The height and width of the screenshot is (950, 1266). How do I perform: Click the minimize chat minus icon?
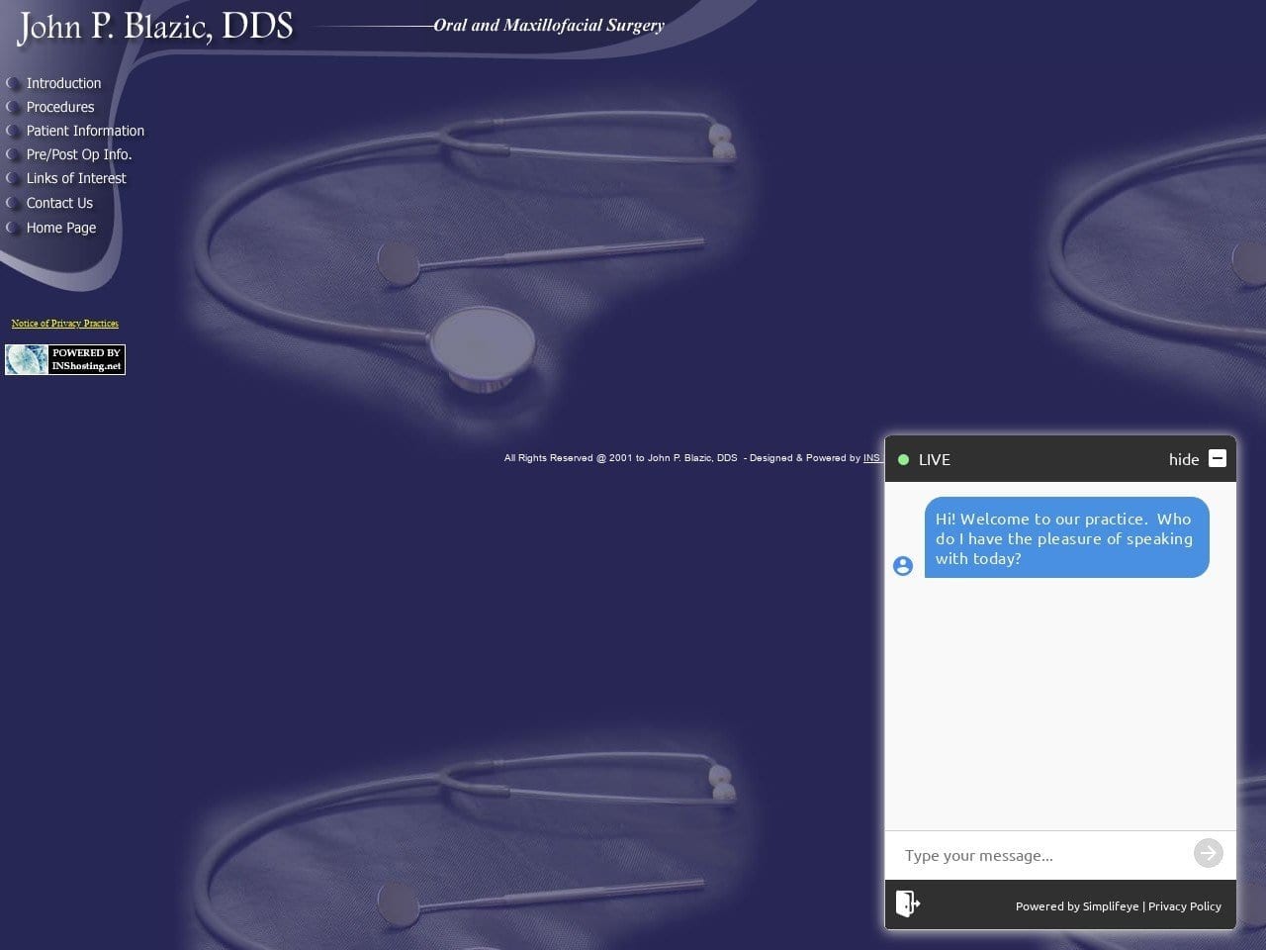coord(1218,458)
